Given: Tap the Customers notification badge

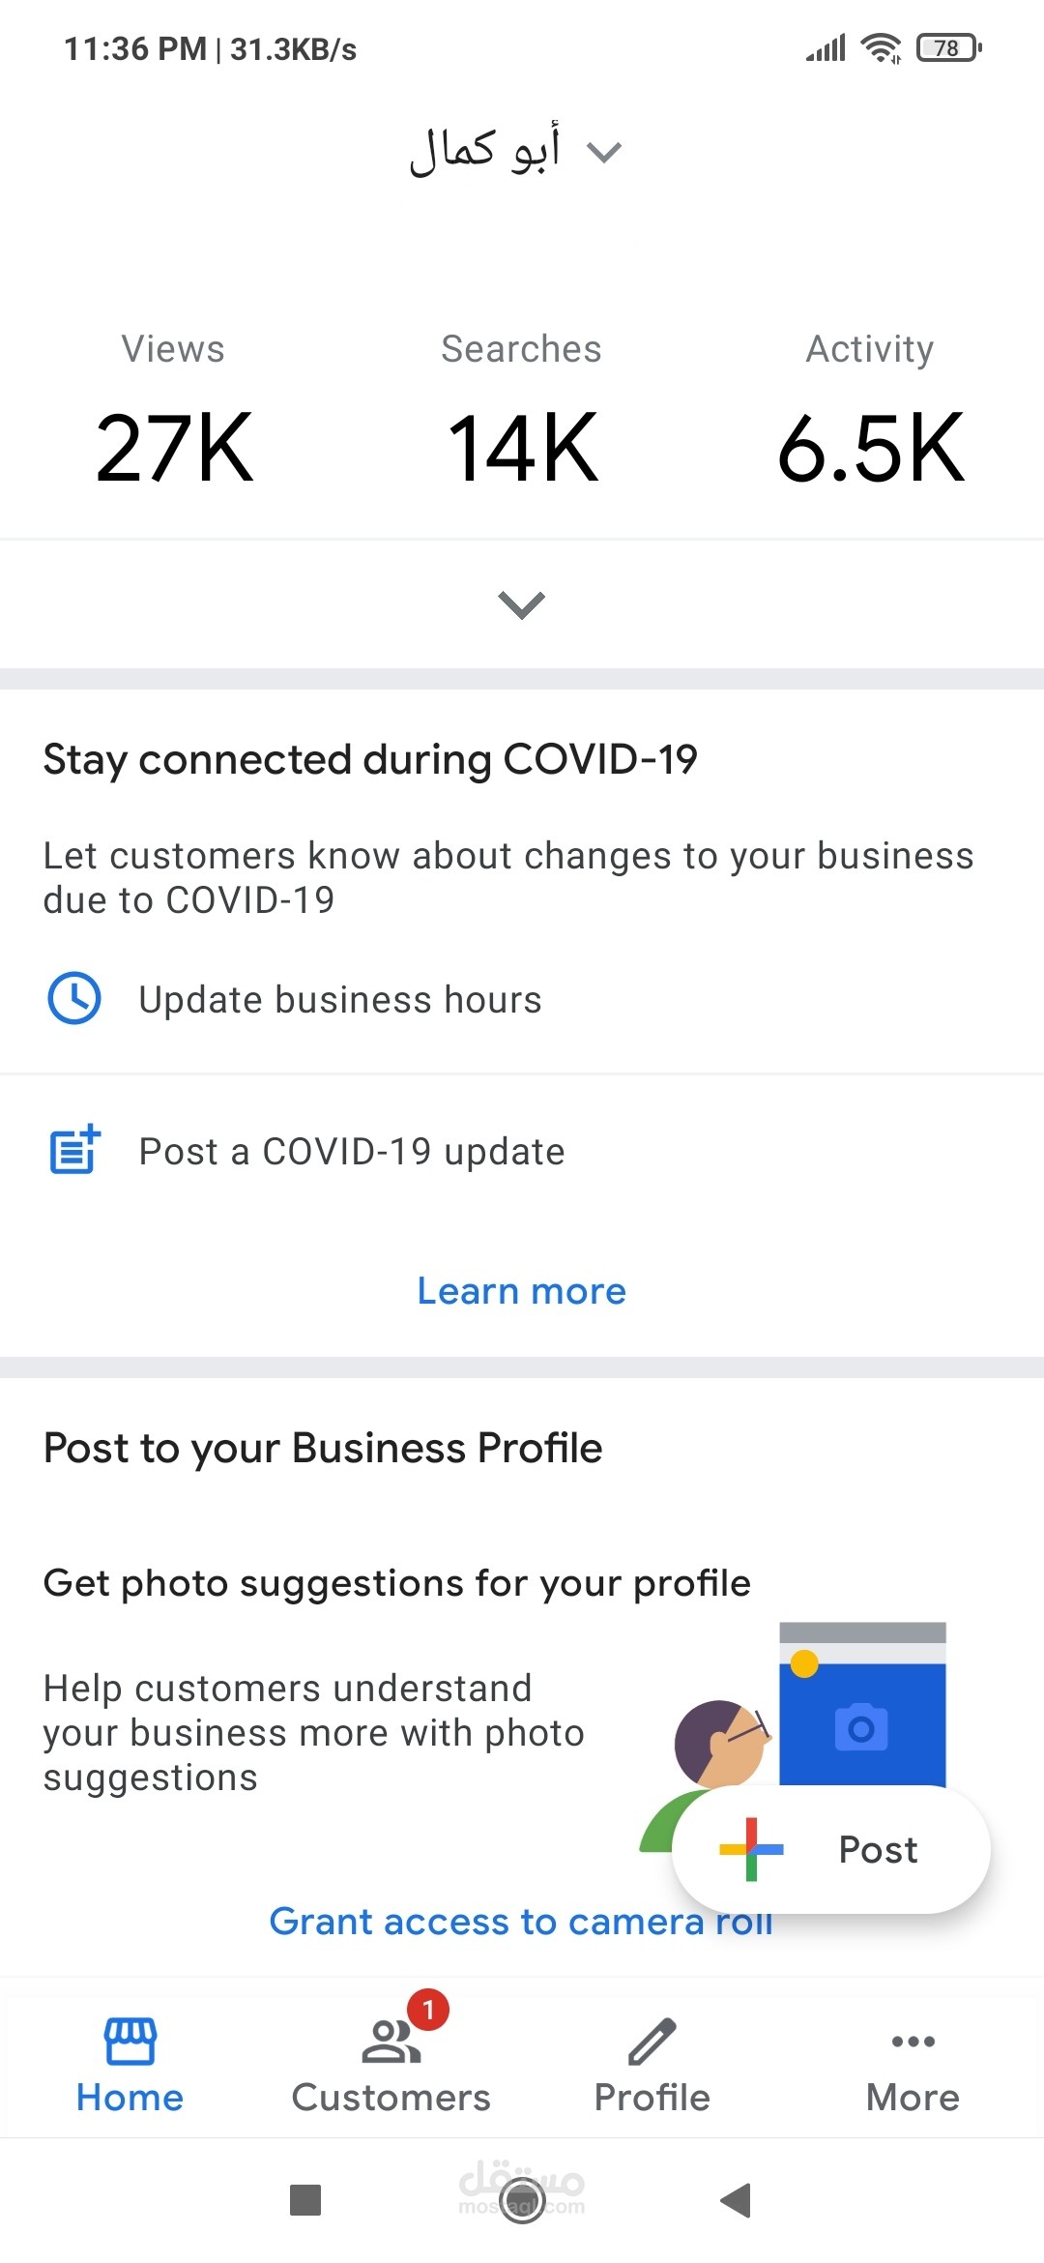Looking at the screenshot, I should tap(428, 2010).
